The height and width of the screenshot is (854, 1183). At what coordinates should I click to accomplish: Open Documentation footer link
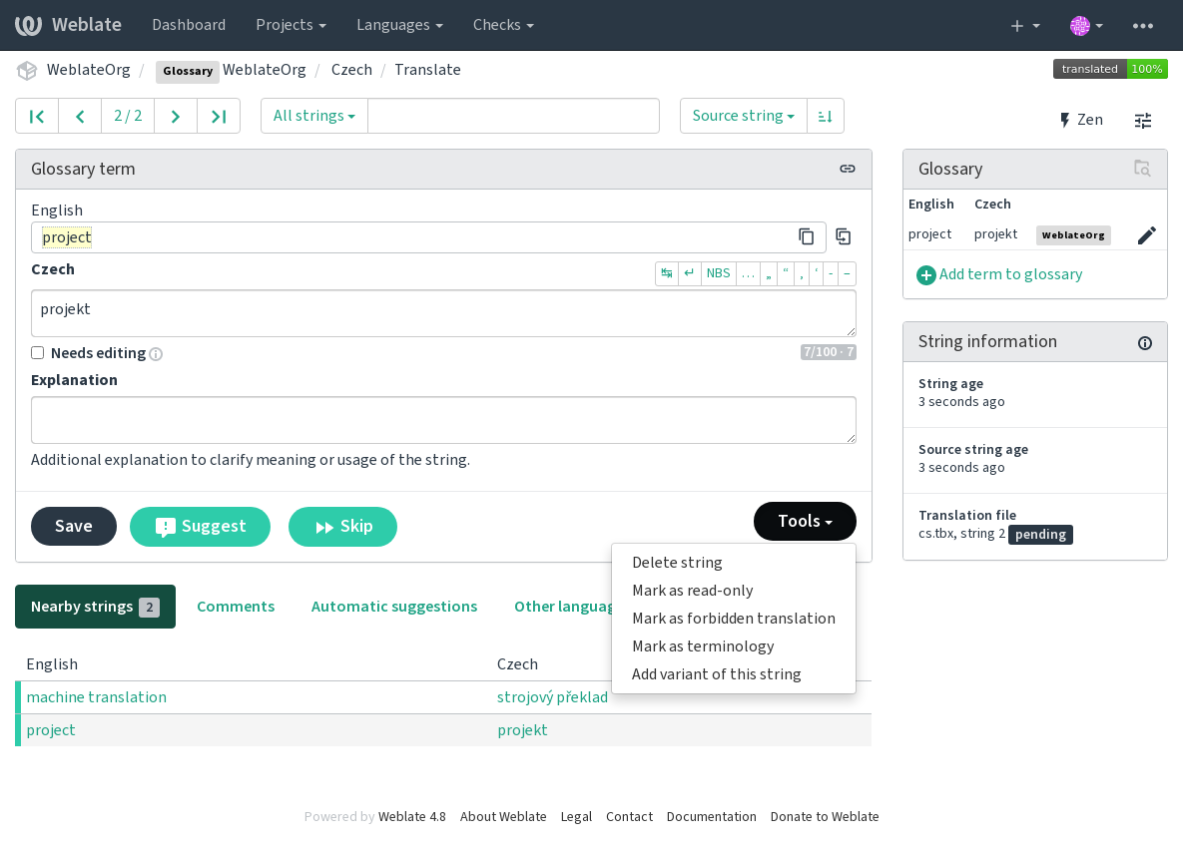(x=711, y=816)
